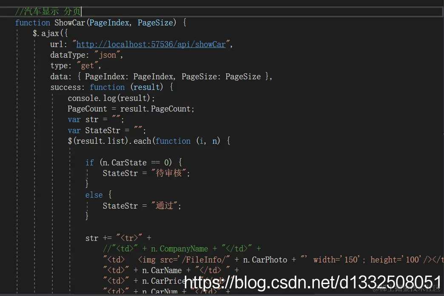Screen dimensions: 444x296
Task: Click the commented n.CompanyName line
Action: [x=182, y=249]
